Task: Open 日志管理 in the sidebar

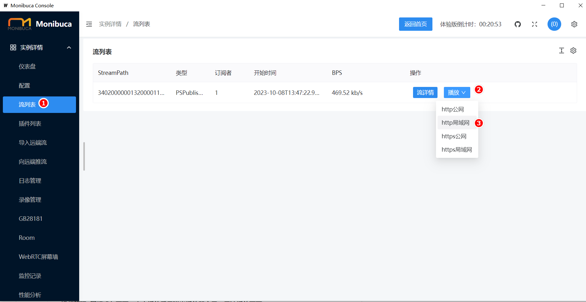Action: pos(39,181)
